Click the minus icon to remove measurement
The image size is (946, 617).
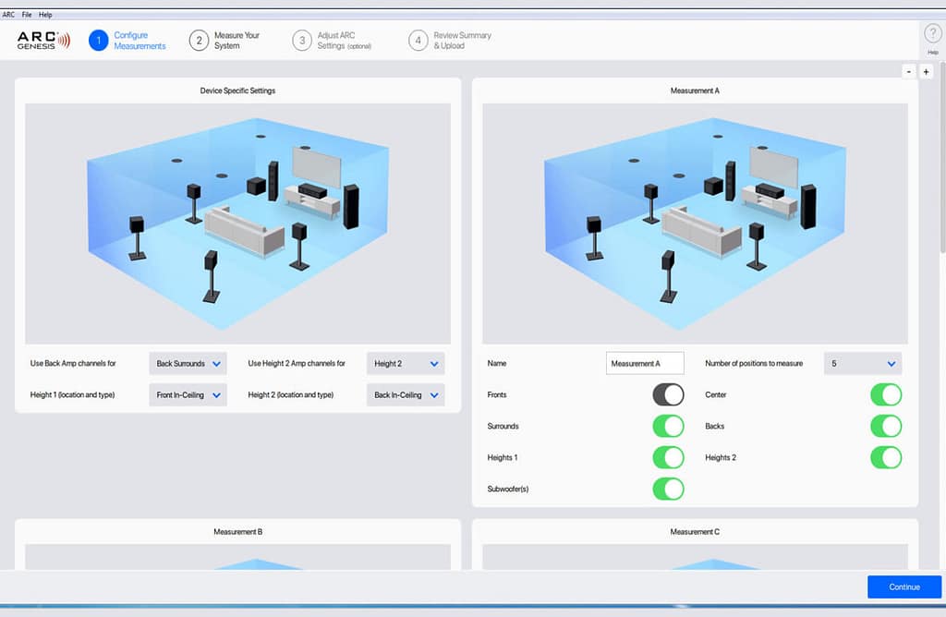click(908, 72)
